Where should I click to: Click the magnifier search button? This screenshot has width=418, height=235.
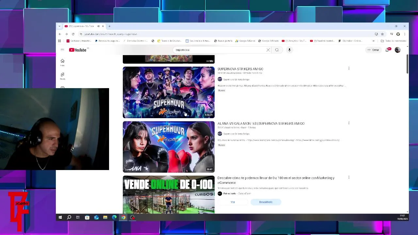277,50
